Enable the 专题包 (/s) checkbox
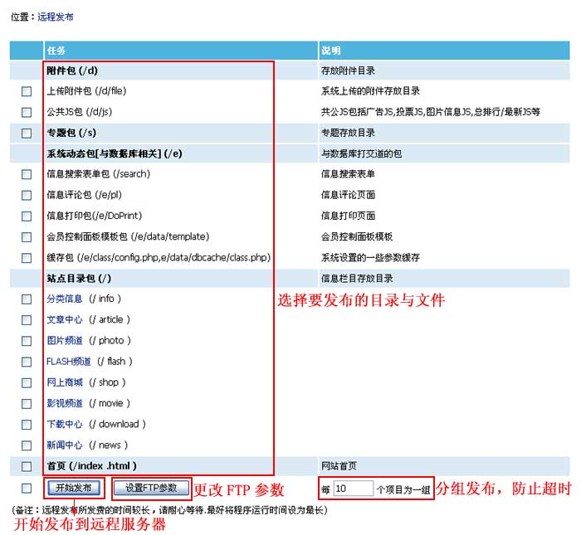 [x=27, y=133]
